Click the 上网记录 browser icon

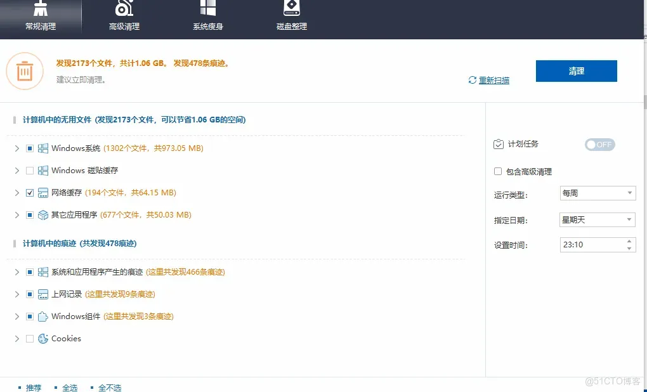[42, 294]
